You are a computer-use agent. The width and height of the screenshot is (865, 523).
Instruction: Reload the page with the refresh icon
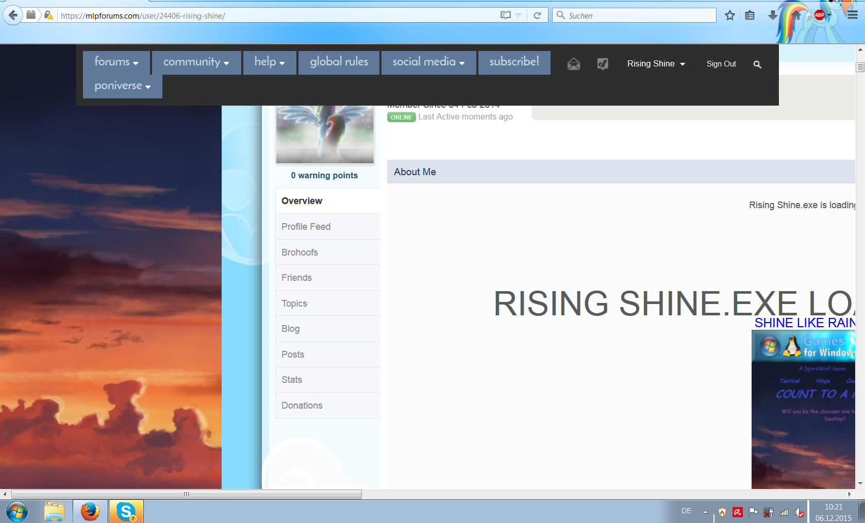coord(537,15)
